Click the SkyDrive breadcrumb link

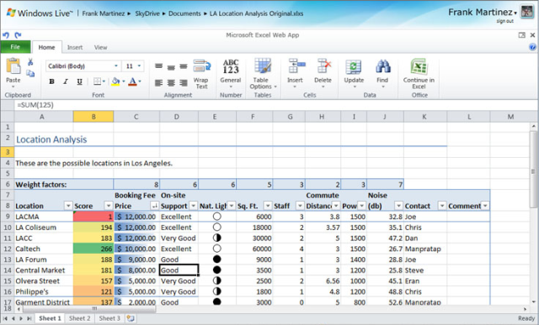pos(147,13)
